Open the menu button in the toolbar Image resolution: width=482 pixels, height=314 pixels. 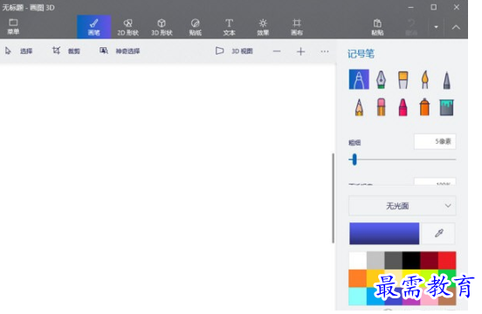(13, 27)
